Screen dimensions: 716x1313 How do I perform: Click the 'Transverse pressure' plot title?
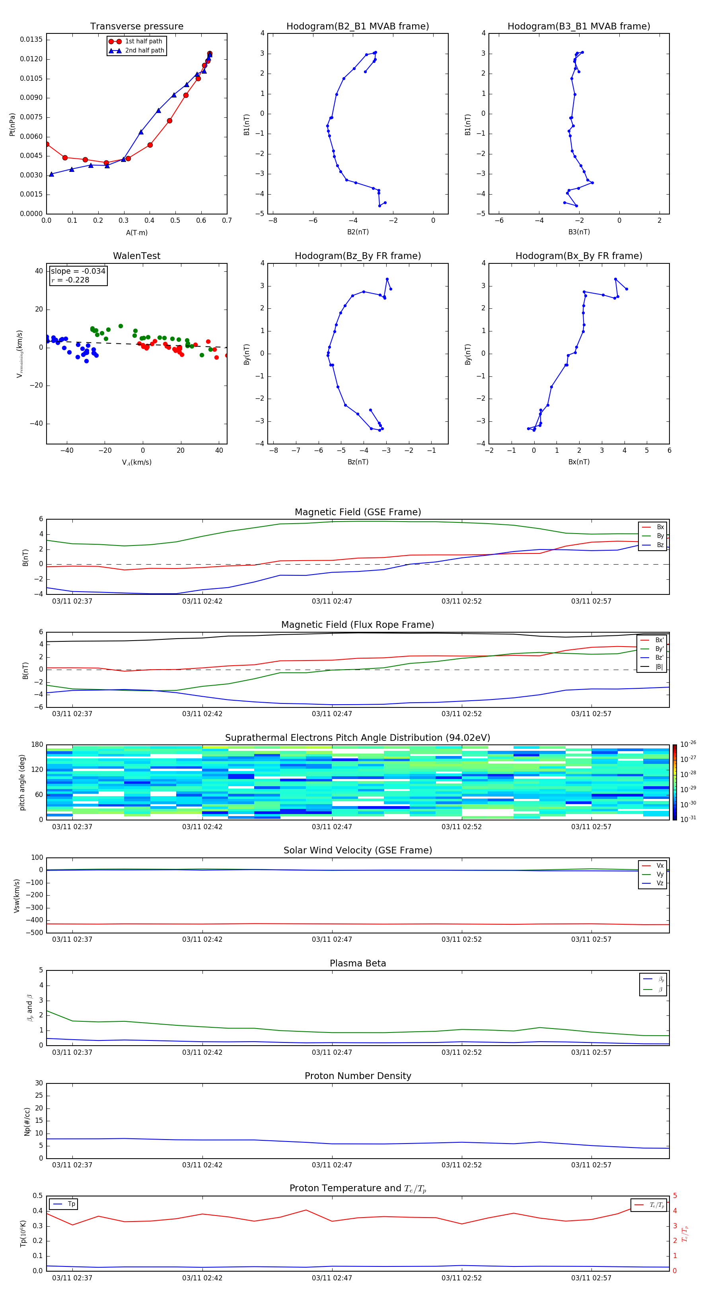tap(136, 26)
